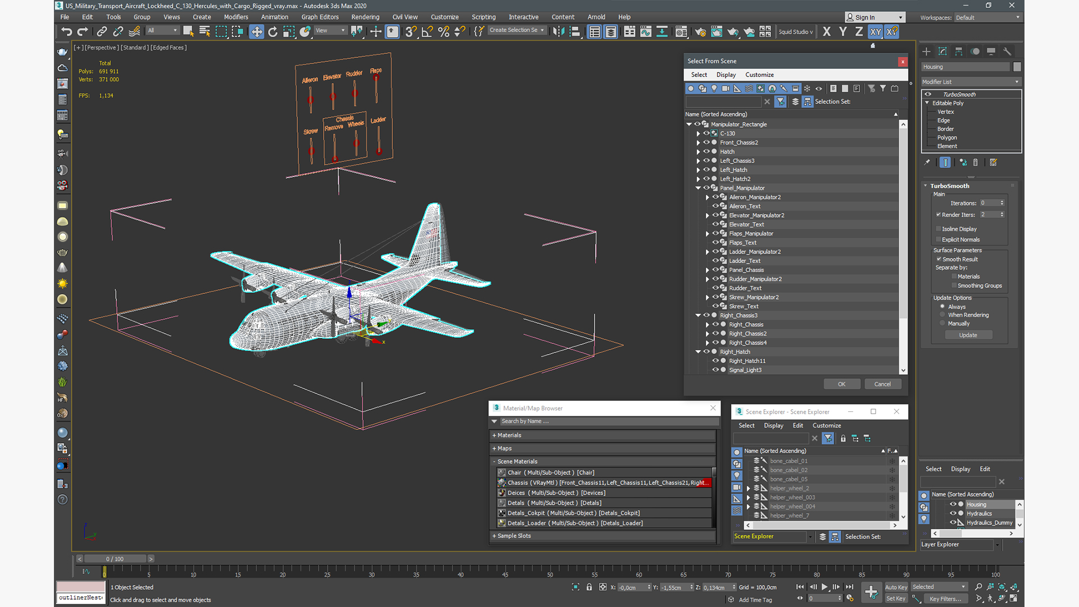Collapse the TurboSmooth rollout
The width and height of the screenshot is (1079, 607).
point(926,186)
